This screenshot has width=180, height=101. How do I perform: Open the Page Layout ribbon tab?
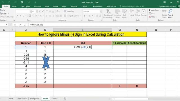pyautogui.click(x=25, y=6)
